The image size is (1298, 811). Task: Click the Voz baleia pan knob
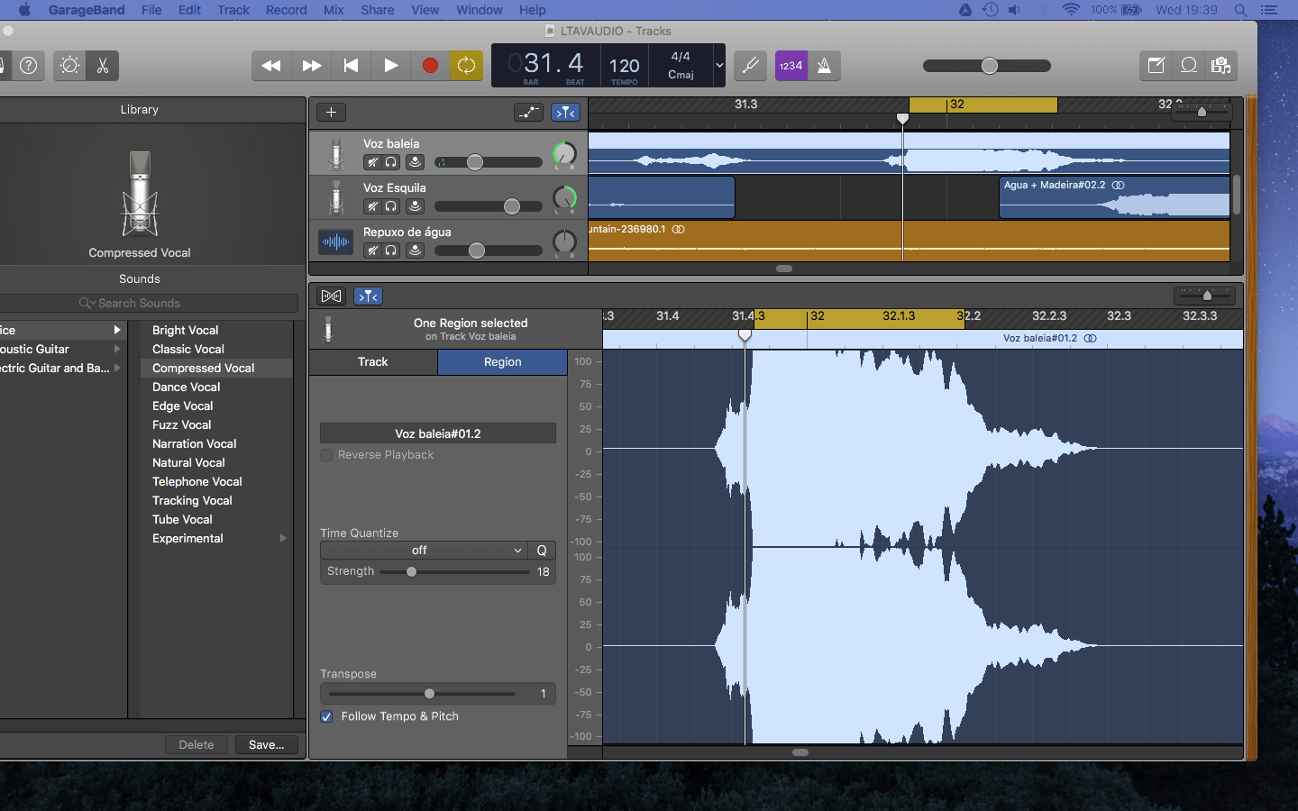click(564, 154)
